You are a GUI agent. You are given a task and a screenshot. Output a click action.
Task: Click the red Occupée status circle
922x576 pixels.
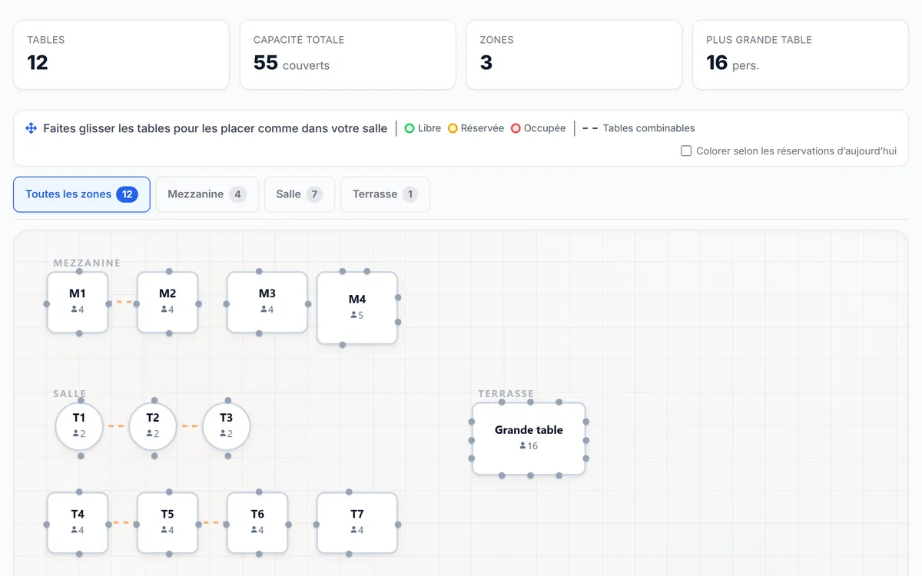[x=516, y=128]
